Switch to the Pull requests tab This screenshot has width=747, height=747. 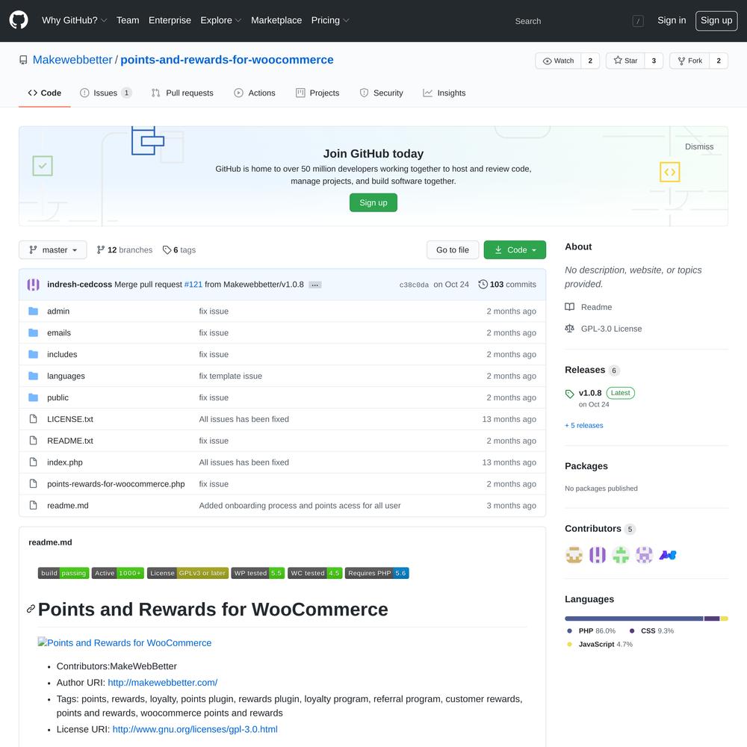click(182, 93)
